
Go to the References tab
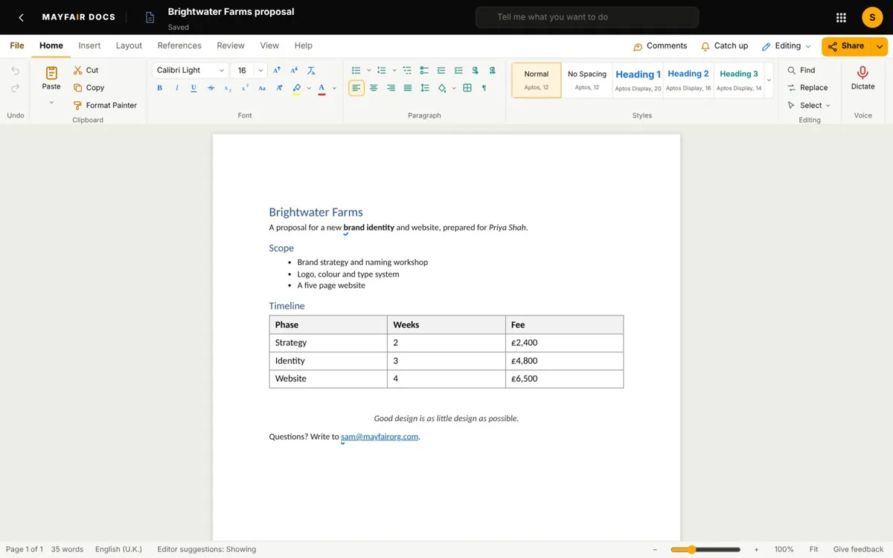[x=179, y=45]
